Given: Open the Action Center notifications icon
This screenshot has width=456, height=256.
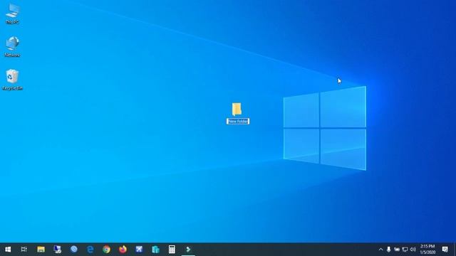Looking at the screenshot, I should (x=445, y=250).
